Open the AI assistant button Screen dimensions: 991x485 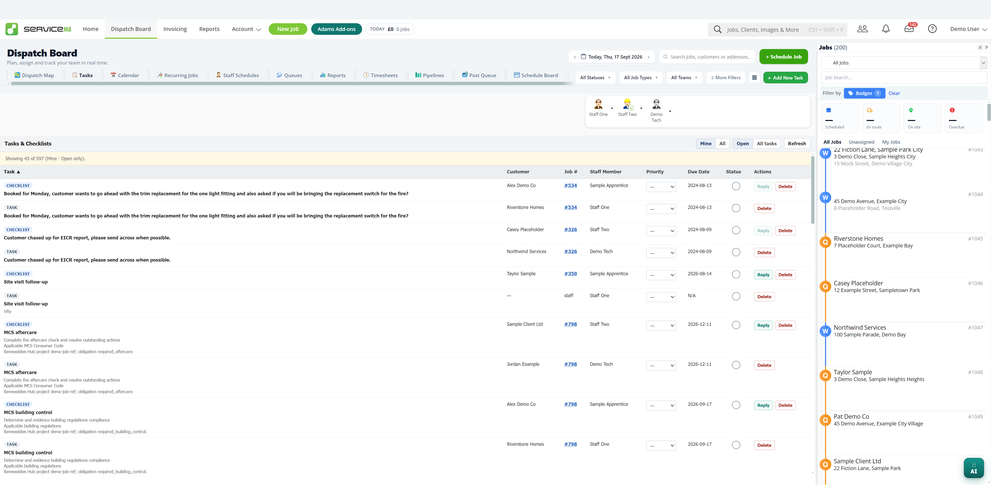tap(974, 468)
